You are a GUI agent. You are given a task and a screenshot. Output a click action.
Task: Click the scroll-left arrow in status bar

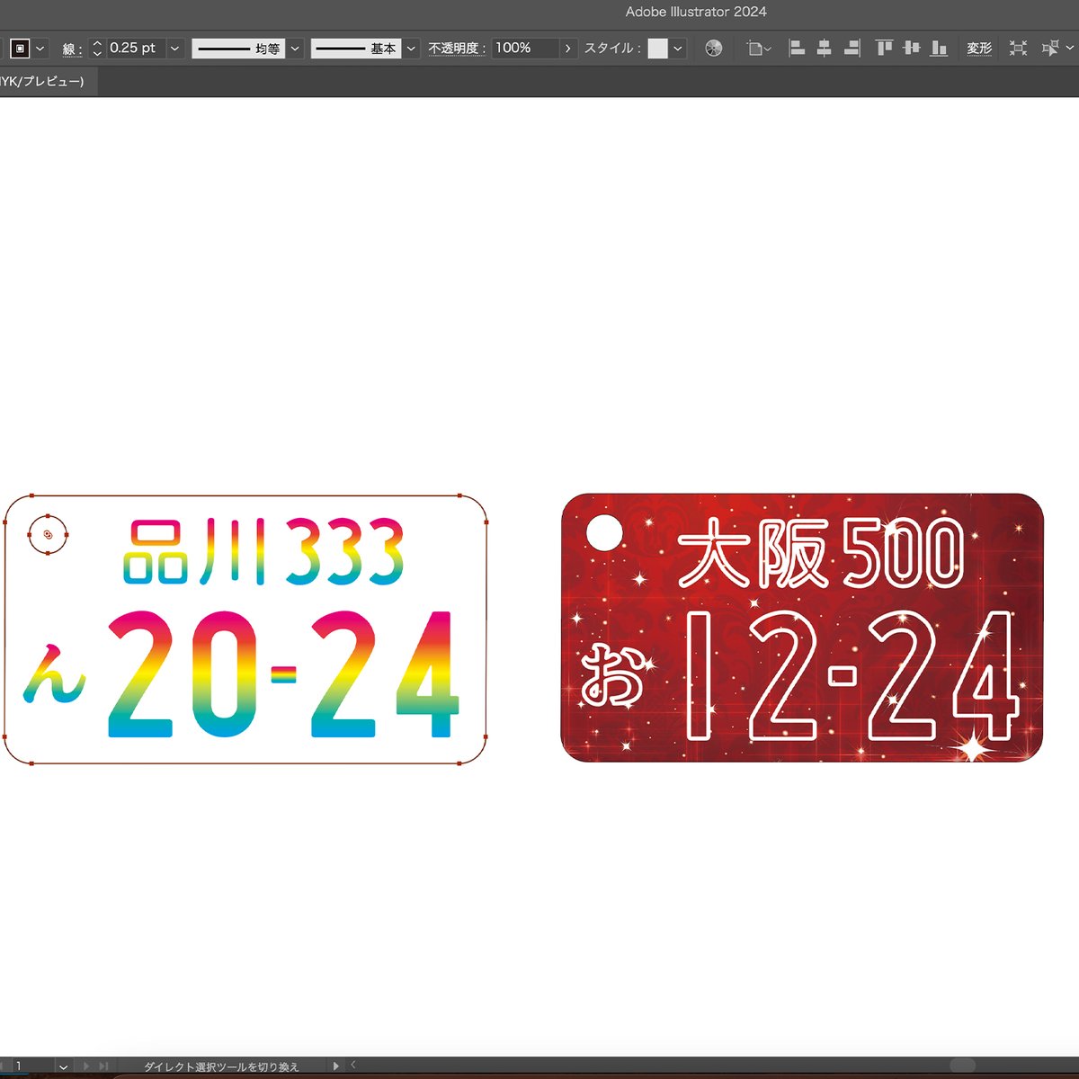pyautogui.click(x=353, y=1066)
